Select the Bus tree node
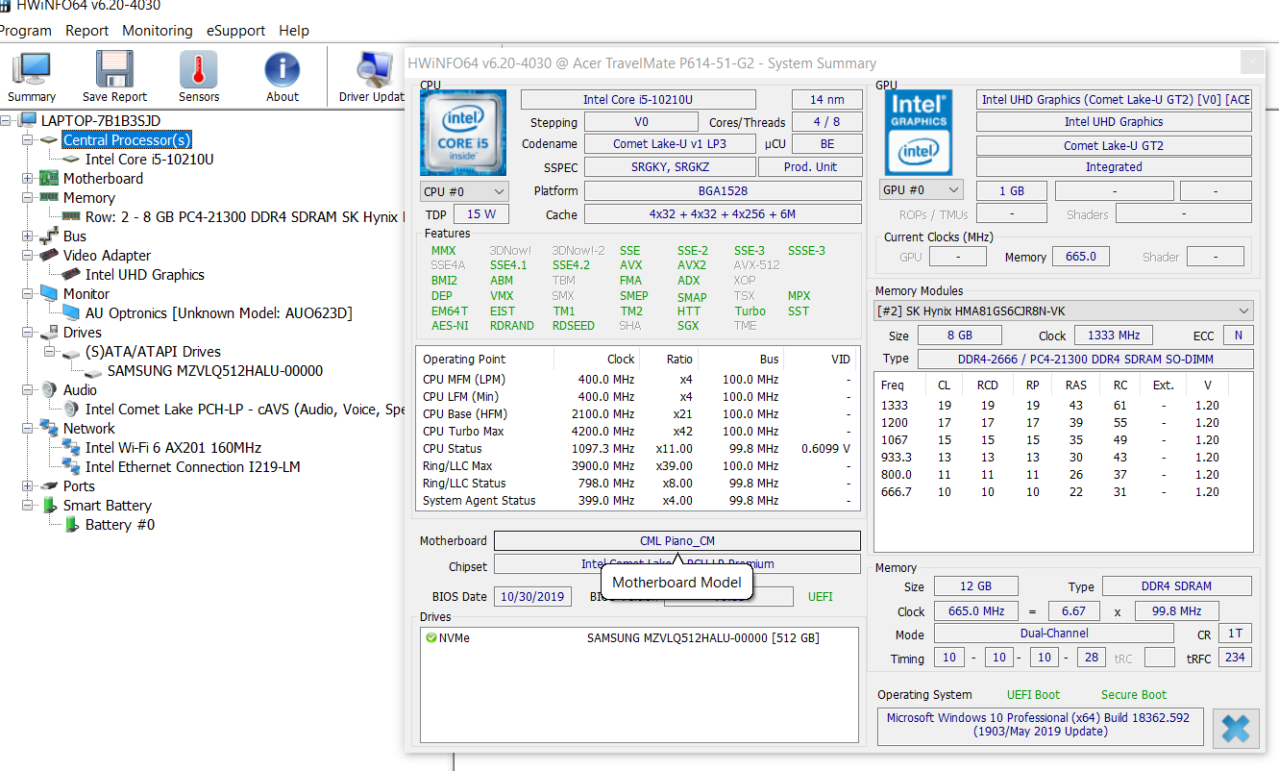The height and width of the screenshot is (771, 1279). [74, 236]
